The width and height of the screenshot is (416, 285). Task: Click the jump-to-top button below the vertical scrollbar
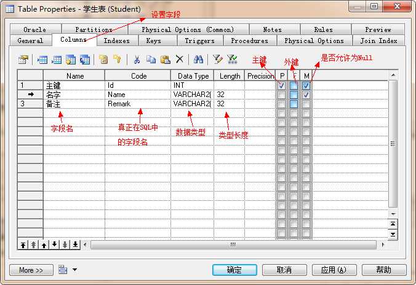pyautogui.click(x=393, y=224)
